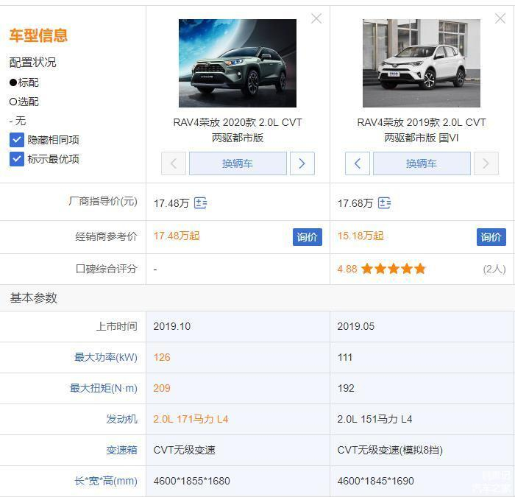Viewport: 515px width, 497px height.
Task: Toggle the 隐藏相同项 checkbox
Action: [17, 140]
